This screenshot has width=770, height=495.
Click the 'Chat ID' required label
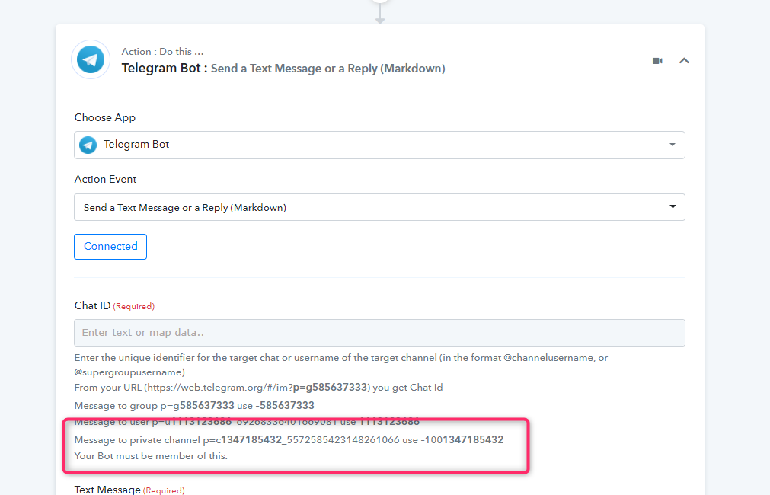(x=114, y=306)
